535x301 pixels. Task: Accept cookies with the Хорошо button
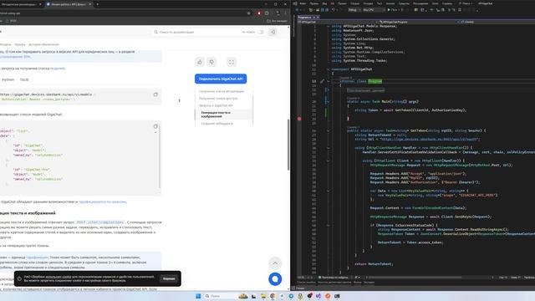(169, 278)
